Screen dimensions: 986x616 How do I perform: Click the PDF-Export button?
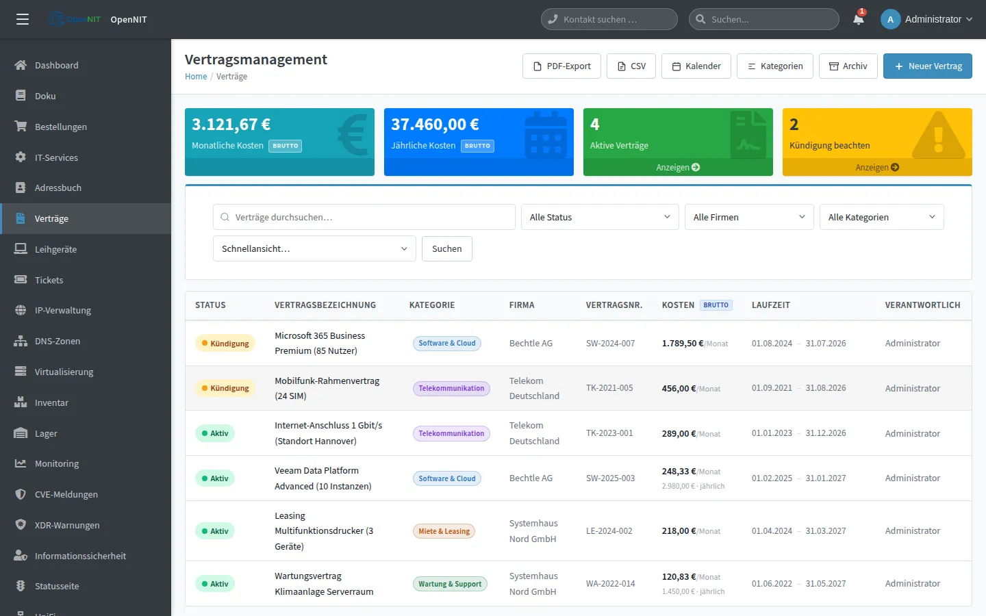coord(561,66)
